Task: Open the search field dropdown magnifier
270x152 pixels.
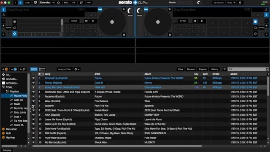Action: tap(230, 69)
